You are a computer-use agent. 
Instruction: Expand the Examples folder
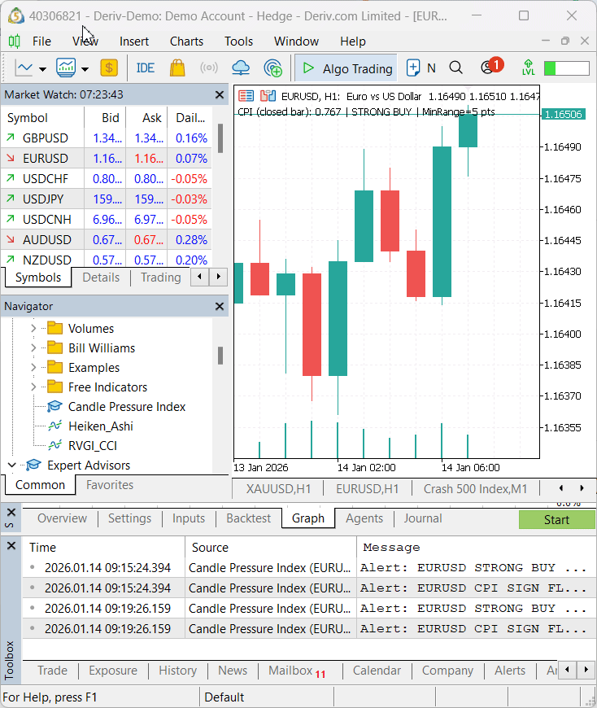pos(33,368)
